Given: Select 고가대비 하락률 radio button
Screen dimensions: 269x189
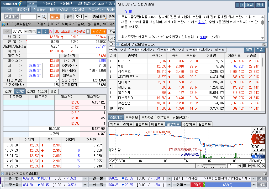Looking at the screenshot, I should (x=198, y=50).
